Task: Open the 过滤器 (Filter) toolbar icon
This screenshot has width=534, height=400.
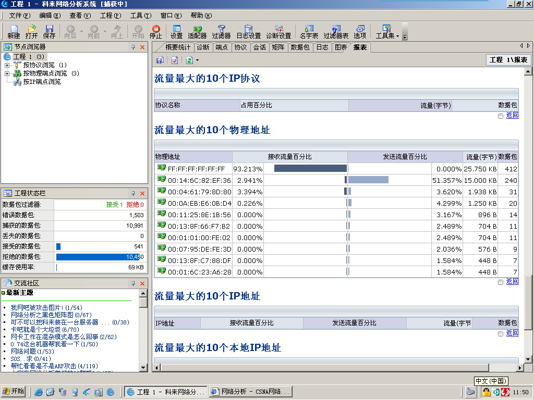Action: [x=221, y=32]
